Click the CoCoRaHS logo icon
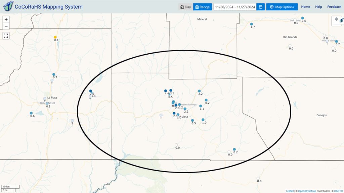 point(8,6)
